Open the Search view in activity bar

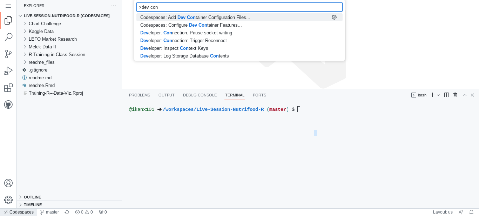pos(8,37)
